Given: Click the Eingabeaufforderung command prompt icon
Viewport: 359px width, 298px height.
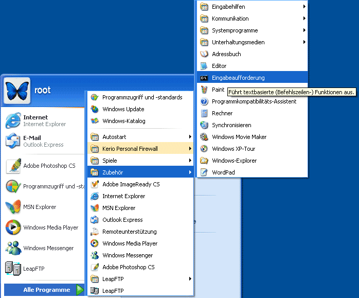Looking at the screenshot, I should point(204,78).
